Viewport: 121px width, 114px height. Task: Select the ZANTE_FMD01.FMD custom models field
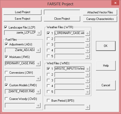point(20,91)
